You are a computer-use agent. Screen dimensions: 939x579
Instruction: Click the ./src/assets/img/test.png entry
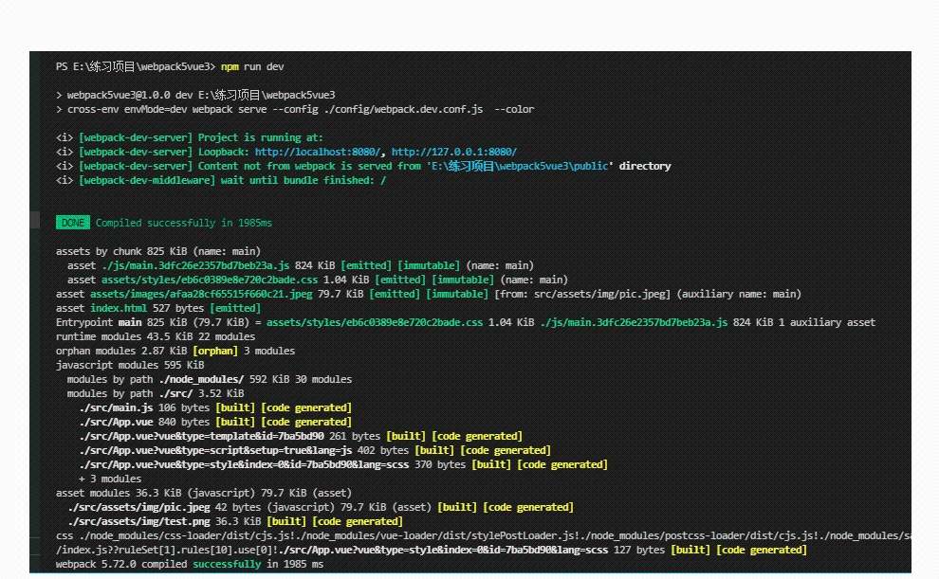(235, 521)
